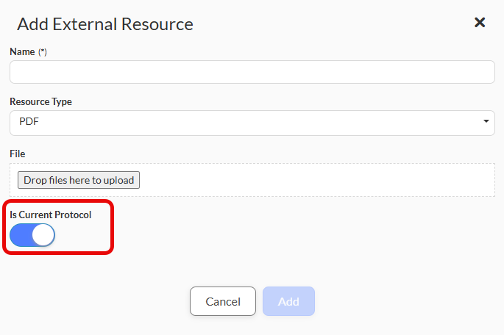Click the required asterisk next to Name

point(43,51)
